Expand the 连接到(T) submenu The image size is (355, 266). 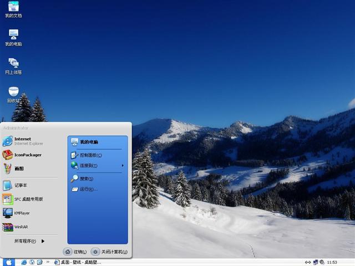tap(98, 166)
